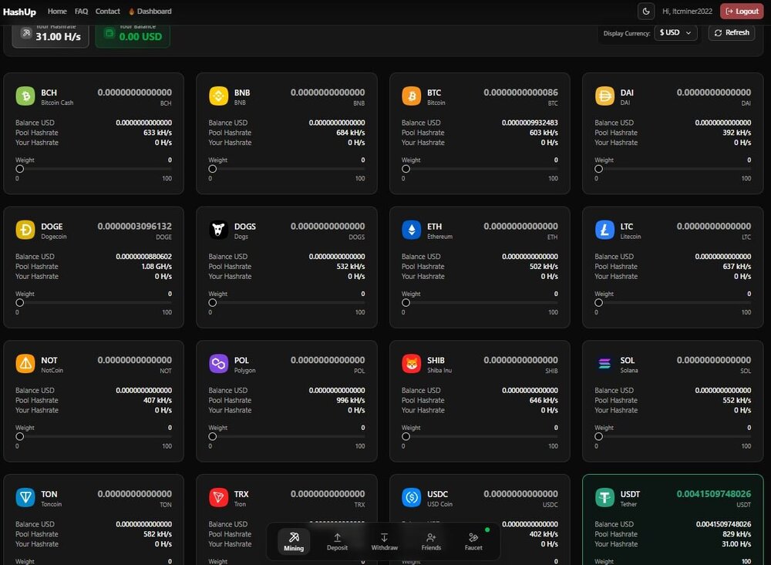771x565 pixels.
Task: Click the DAI pool hashrate 392 kH/s
Action: 736,133
